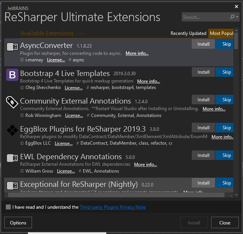243x234 pixels.
Task: Switch to the Recently Updated tab
Action: tap(188, 33)
